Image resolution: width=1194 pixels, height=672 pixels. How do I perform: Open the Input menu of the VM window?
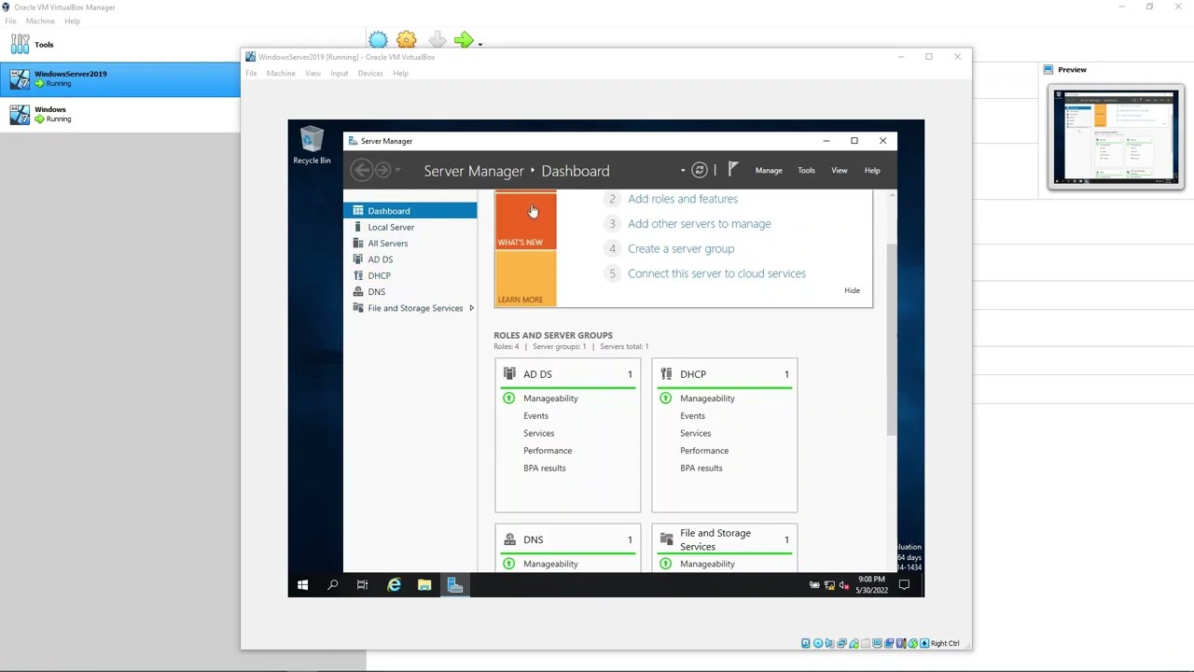[x=339, y=74]
